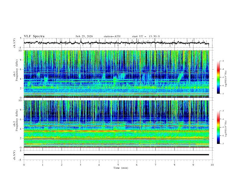Click the "4" tick on the time axis
The height and width of the screenshot is (185, 239).
click(99, 165)
